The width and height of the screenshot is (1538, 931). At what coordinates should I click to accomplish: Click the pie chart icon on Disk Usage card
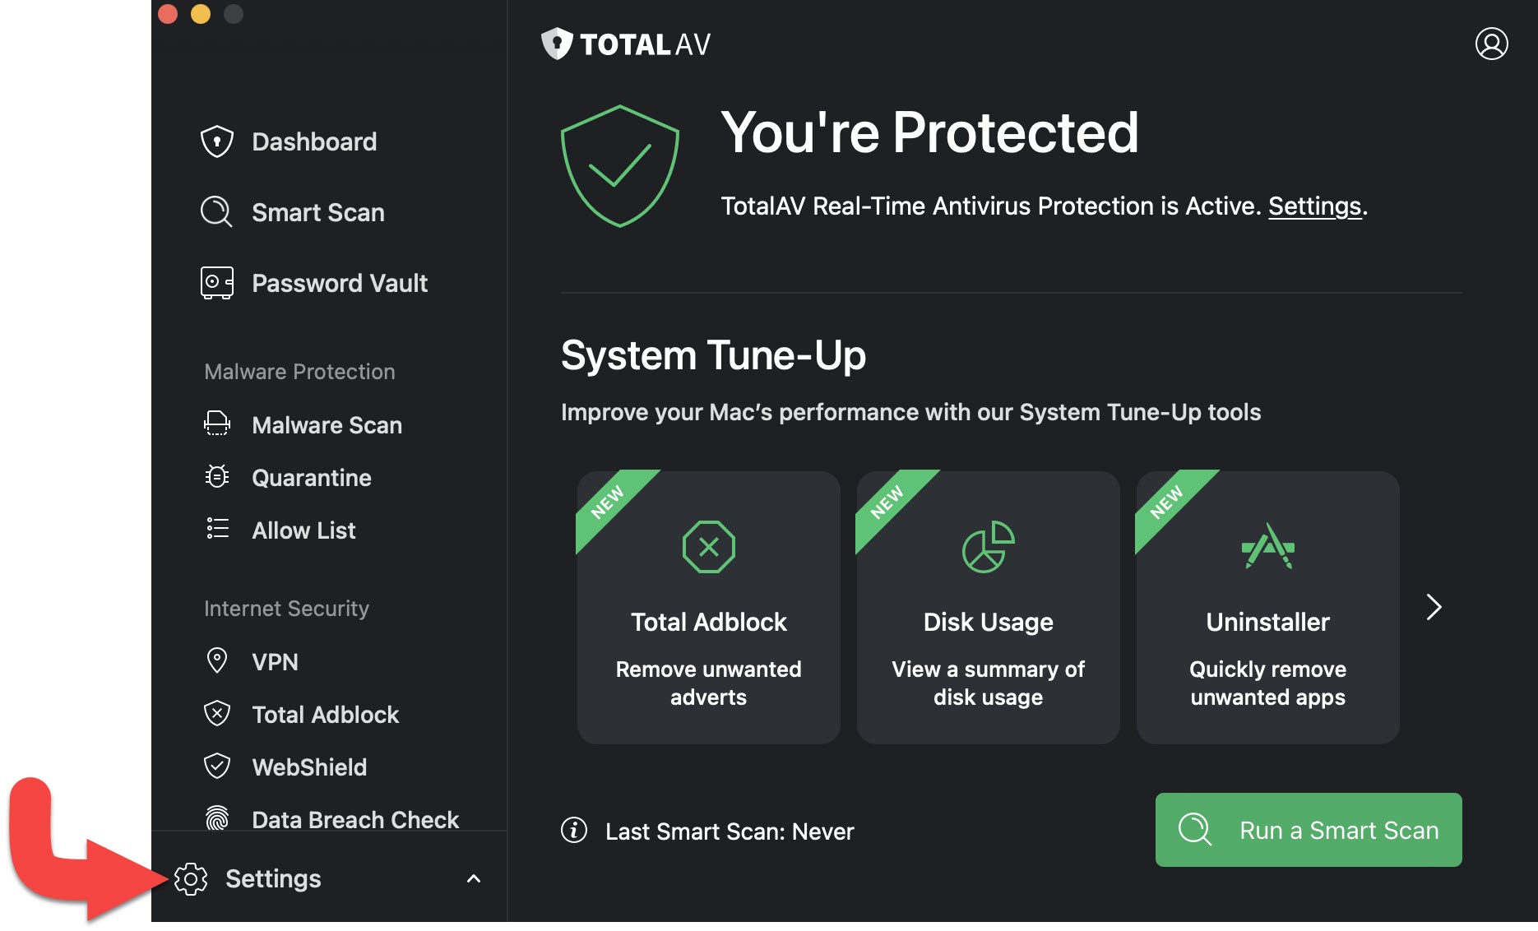989,547
